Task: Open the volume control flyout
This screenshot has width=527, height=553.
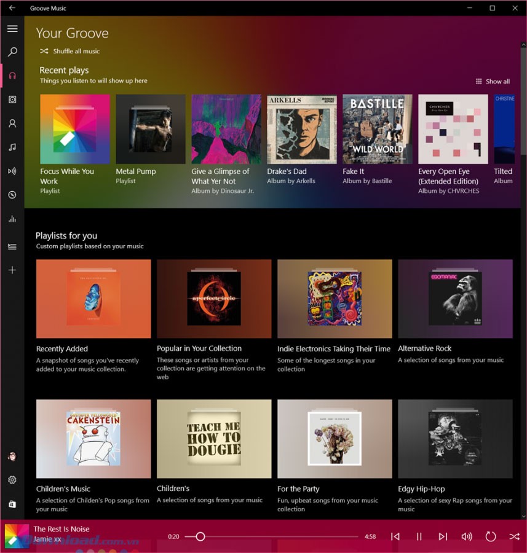Action: coord(467,536)
